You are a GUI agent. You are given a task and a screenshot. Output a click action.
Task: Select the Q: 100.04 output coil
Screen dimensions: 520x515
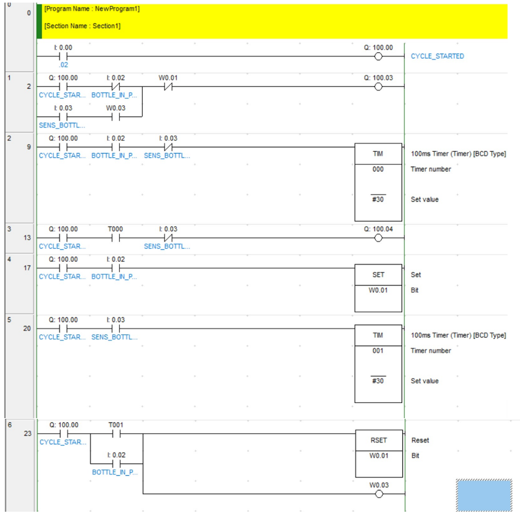pyautogui.click(x=378, y=238)
